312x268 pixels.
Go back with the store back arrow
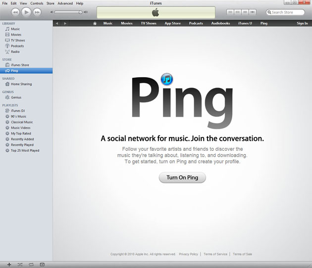pyautogui.click(x=57, y=23)
